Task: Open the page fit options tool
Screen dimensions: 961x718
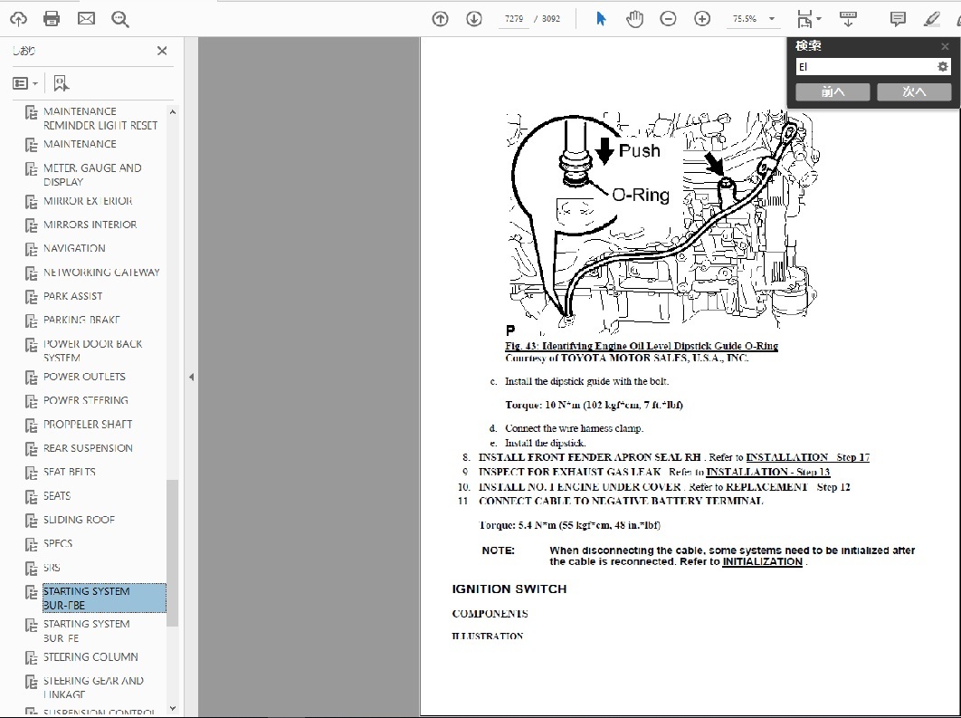Action: coord(808,19)
